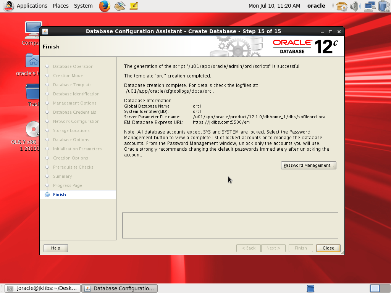Click the date and time clock

[x=274, y=6]
